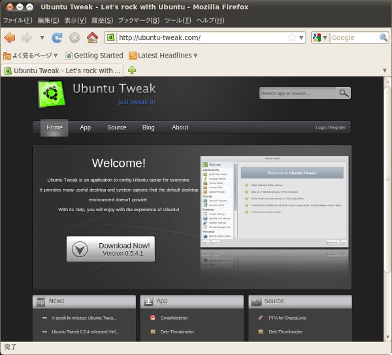Open the GmailWatcher app link

(x=174, y=318)
